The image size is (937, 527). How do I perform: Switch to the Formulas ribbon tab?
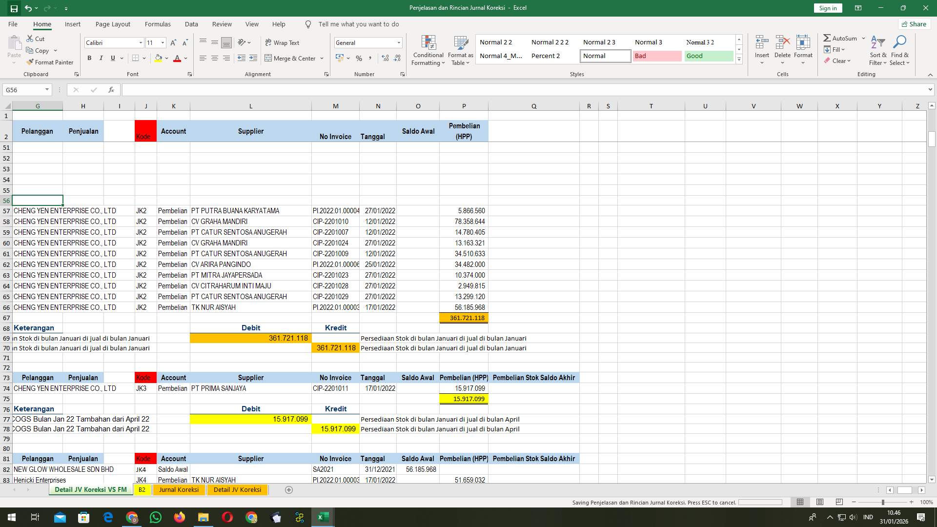point(158,24)
